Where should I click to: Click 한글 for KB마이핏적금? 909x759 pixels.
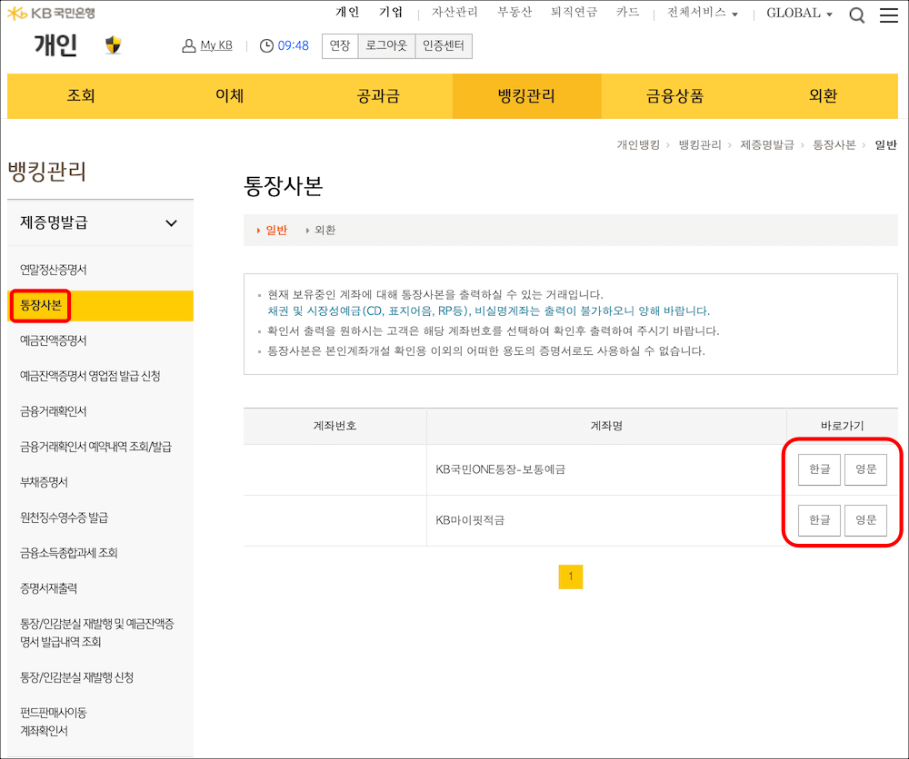(x=819, y=520)
